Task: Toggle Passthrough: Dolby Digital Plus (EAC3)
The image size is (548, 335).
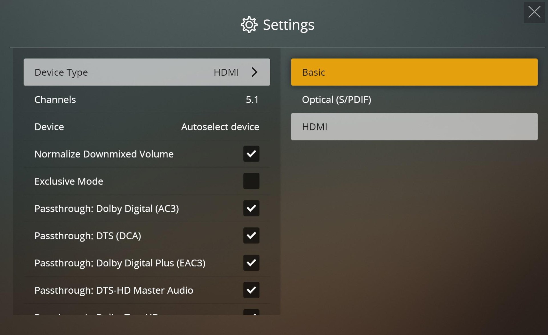Action: click(x=251, y=263)
